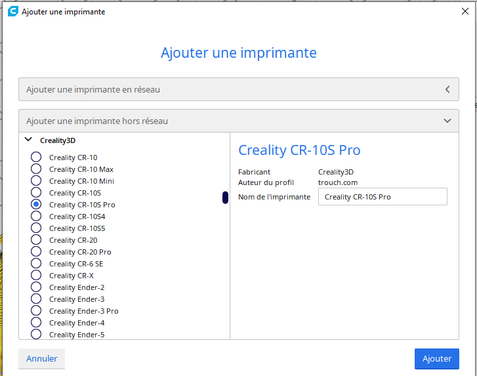Choose the Creality CR-X printer
The image size is (477, 376).
(36, 276)
